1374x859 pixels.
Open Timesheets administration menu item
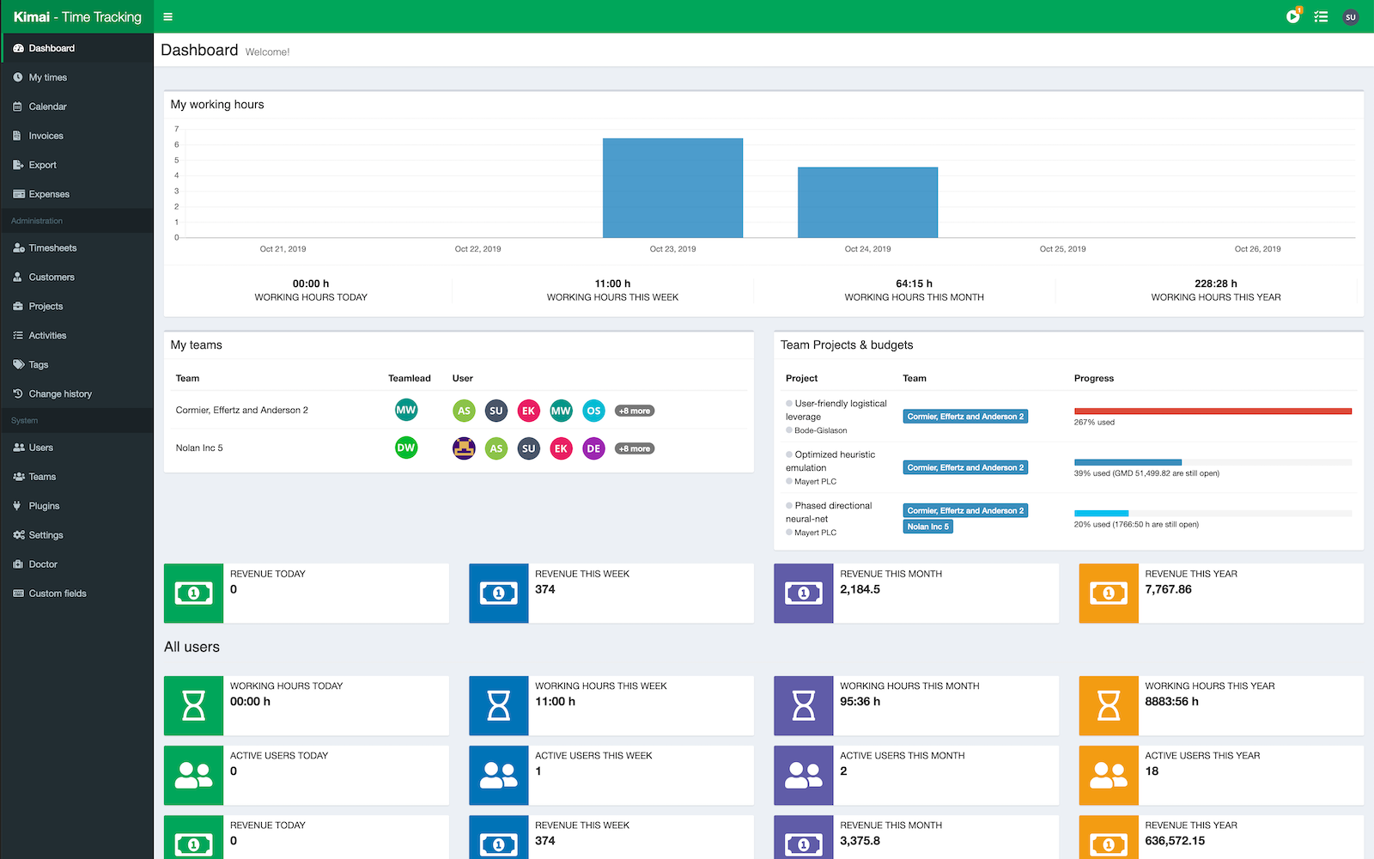coord(77,248)
